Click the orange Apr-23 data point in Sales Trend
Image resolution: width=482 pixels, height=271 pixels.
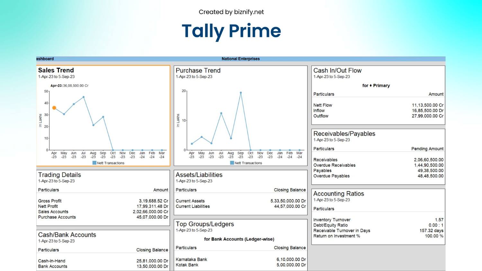pos(54,108)
